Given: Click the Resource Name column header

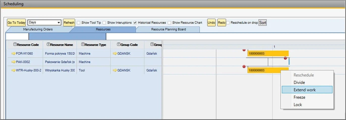Looking at the screenshot, I should tap(60, 45).
